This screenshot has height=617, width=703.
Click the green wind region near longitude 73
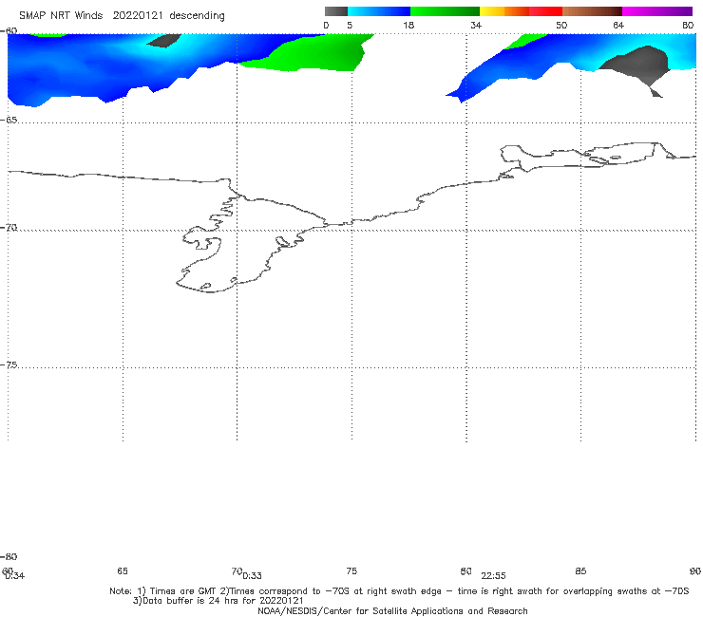pyautogui.click(x=313, y=54)
